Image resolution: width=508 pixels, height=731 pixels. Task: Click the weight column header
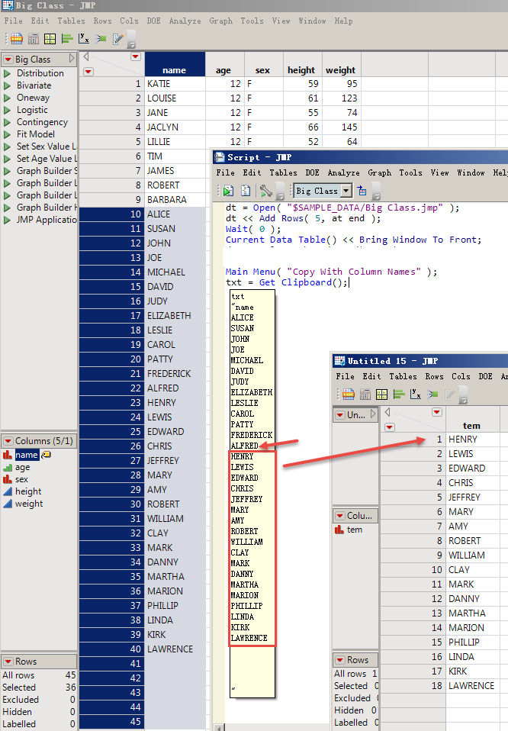(340, 70)
